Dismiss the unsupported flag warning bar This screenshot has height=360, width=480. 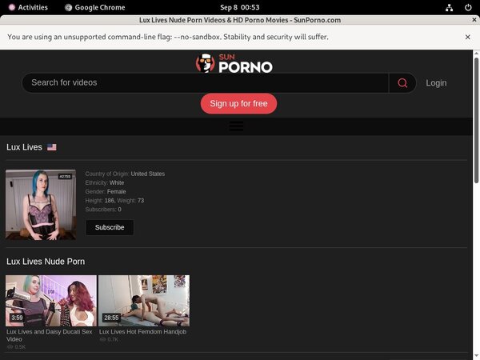tap(468, 37)
